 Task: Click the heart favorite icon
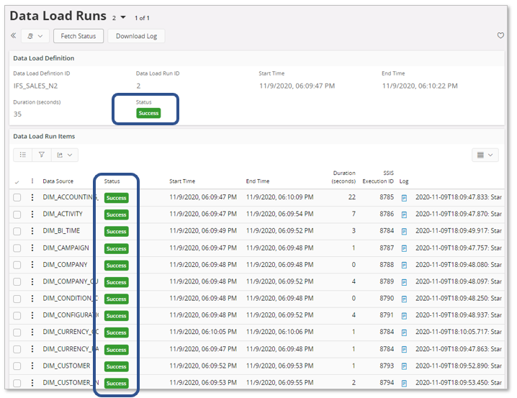click(x=500, y=36)
